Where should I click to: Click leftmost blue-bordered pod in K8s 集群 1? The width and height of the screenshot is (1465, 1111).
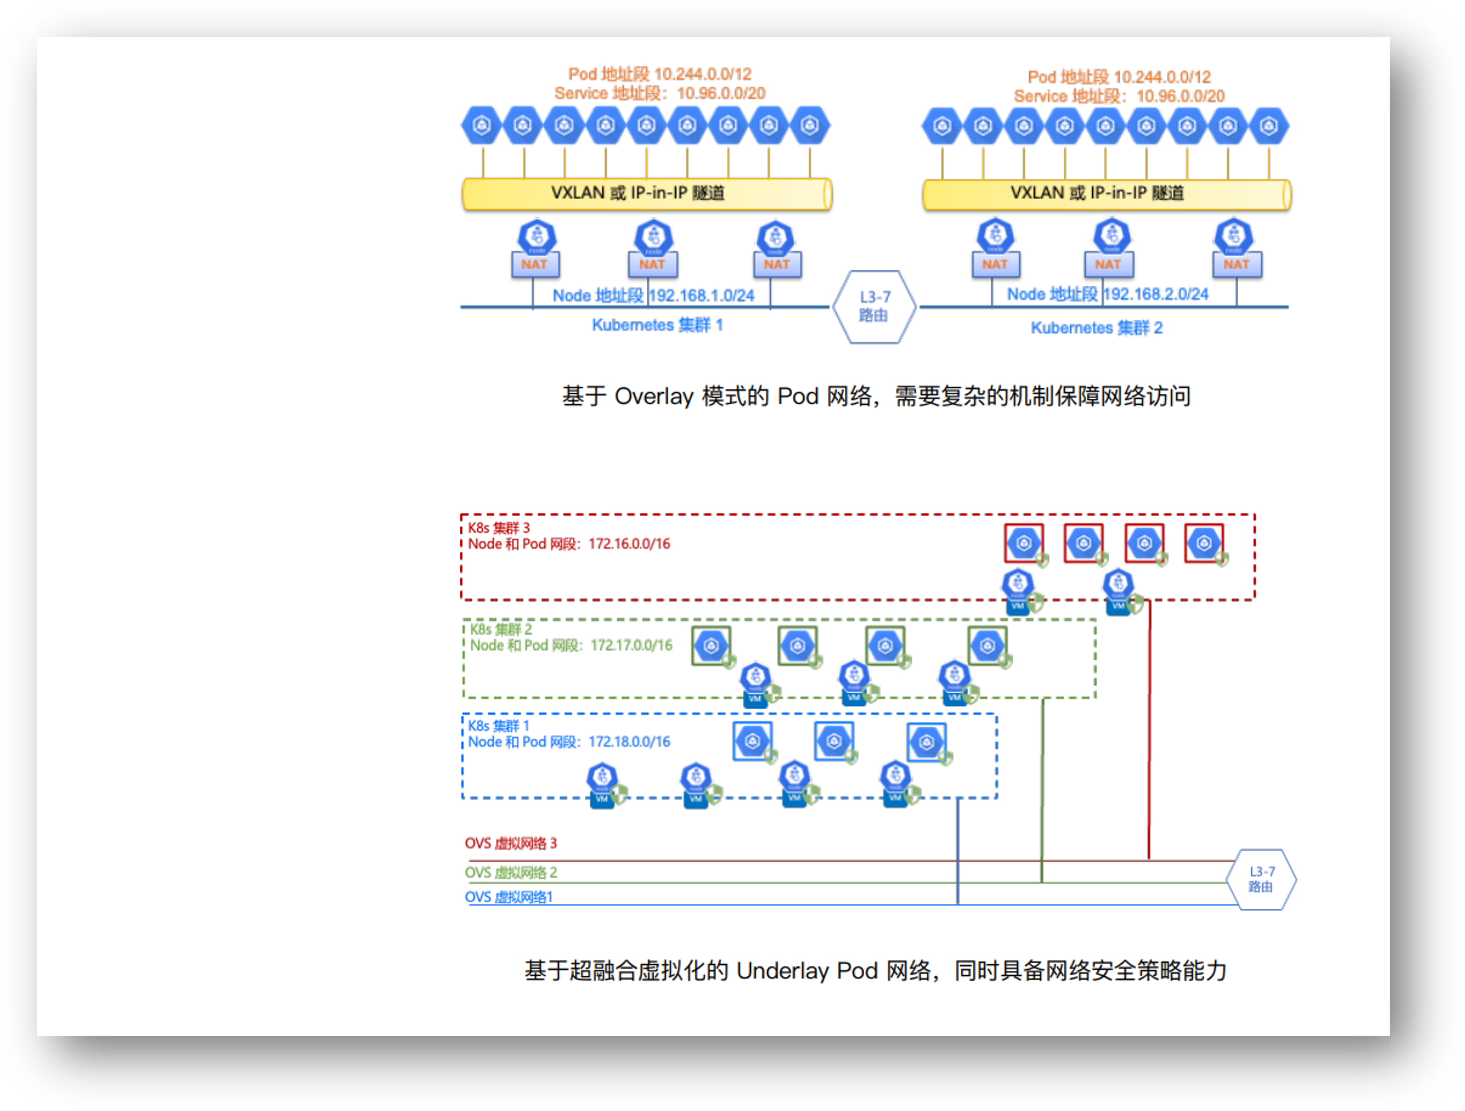tap(752, 742)
